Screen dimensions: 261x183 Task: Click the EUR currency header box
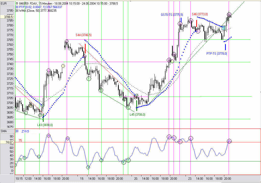[x=7, y=3]
